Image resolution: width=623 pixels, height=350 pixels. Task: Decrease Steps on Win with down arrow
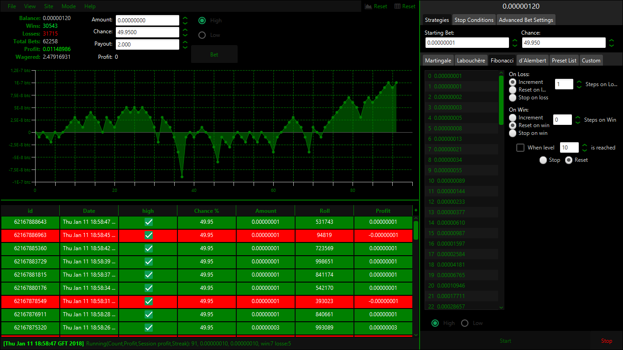pyautogui.click(x=578, y=122)
